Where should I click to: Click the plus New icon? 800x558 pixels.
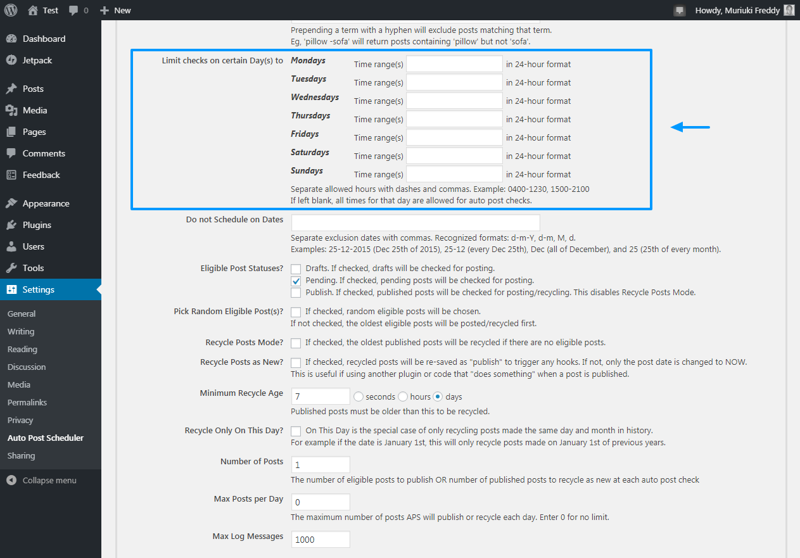pos(105,10)
